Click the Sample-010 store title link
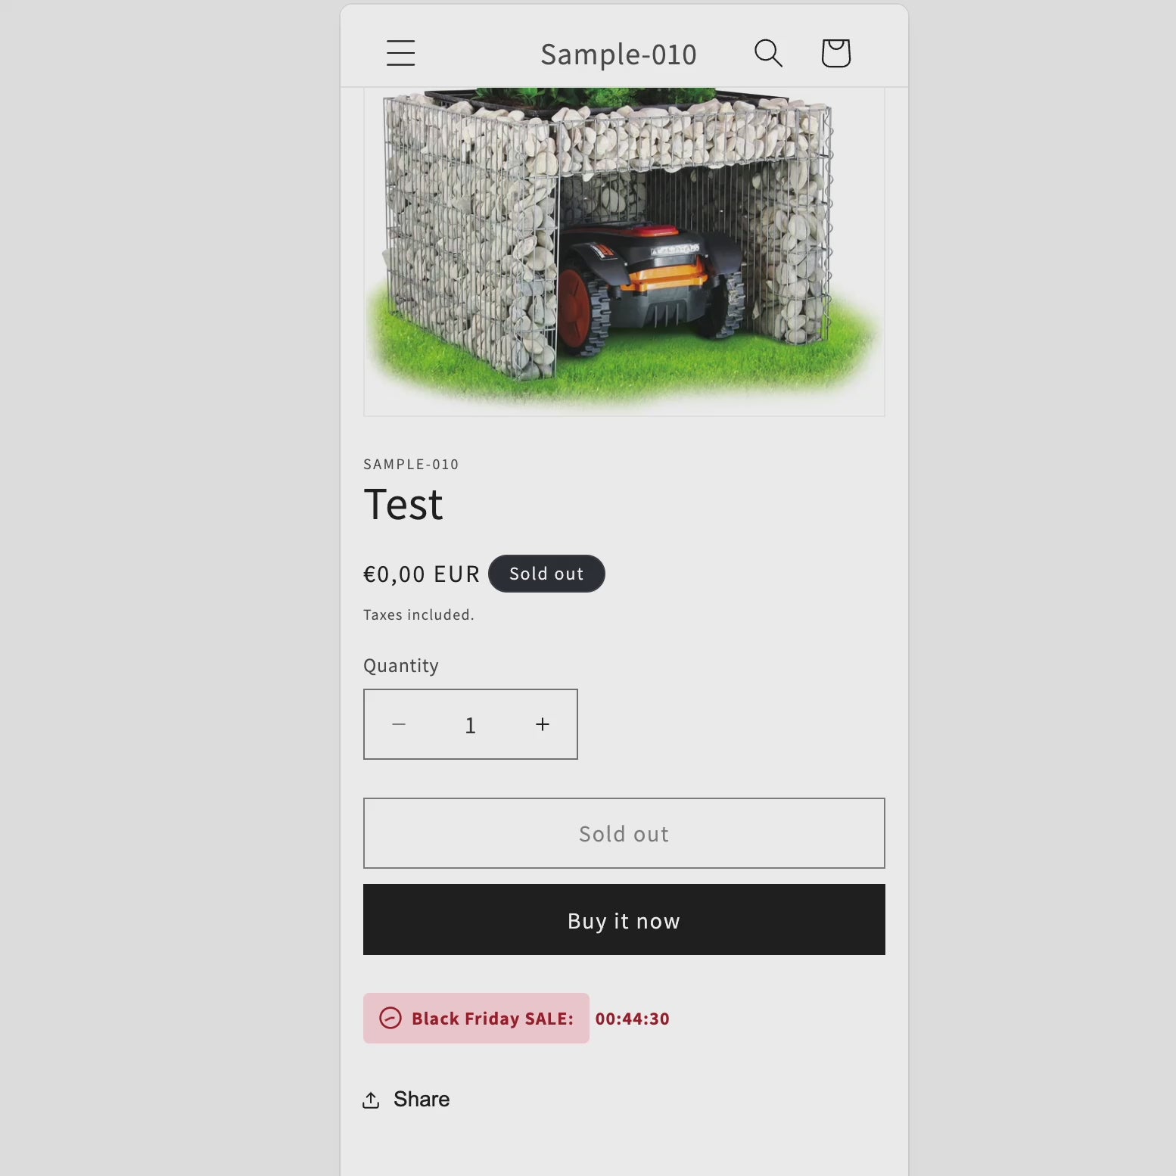The width and height of the screenshot is (1176, 1176). (618, 54)
